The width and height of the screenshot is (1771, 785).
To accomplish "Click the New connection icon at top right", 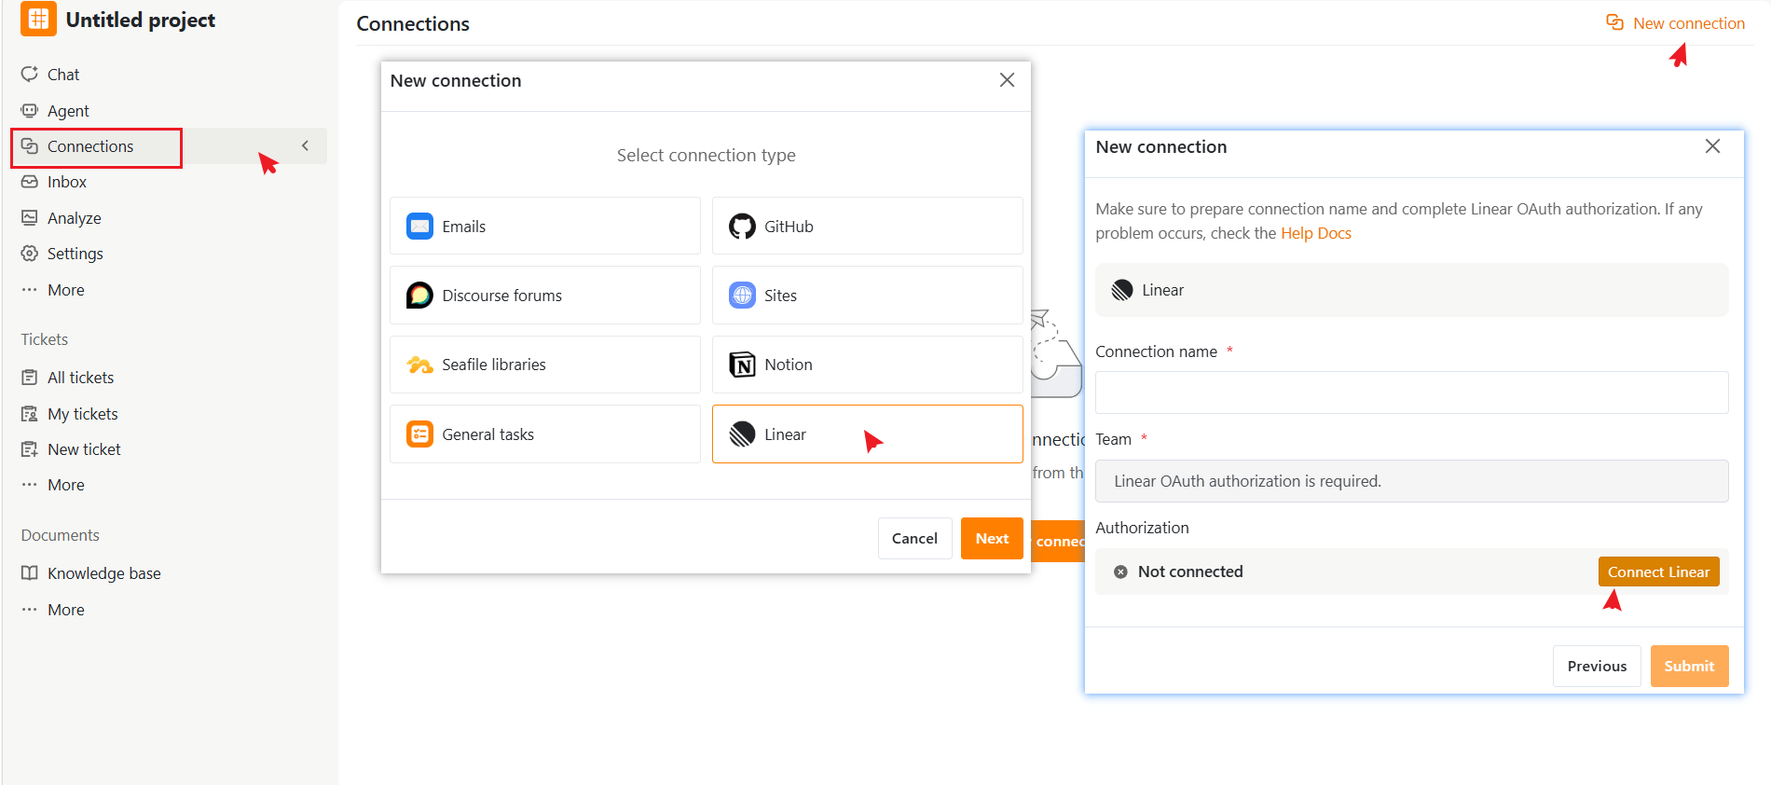I will click(x=1614, y=22).
